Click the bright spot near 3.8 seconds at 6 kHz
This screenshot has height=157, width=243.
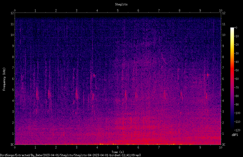(94, 76)
